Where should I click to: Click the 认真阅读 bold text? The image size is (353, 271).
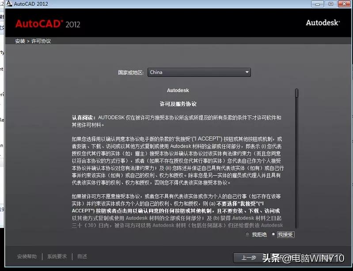click(x=84, y=118)
